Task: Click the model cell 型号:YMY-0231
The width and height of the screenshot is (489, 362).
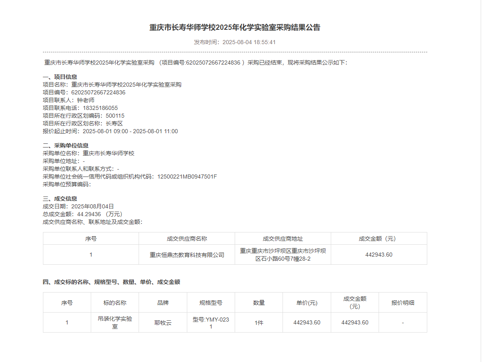Action: click(x=211, y=322)
